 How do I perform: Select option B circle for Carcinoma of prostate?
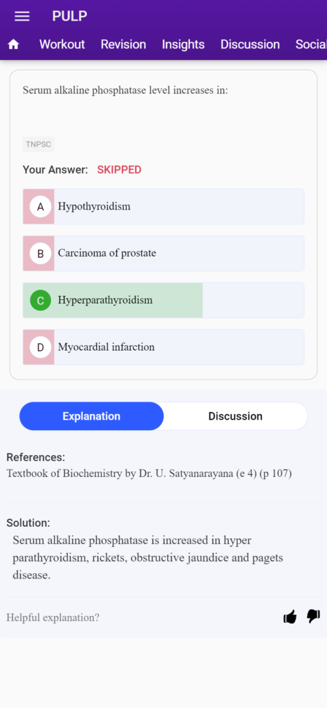[40, 254]
